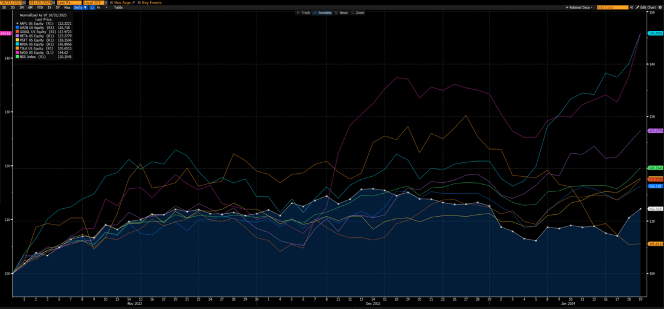Select the 1M time range tab

coord(21,8)
